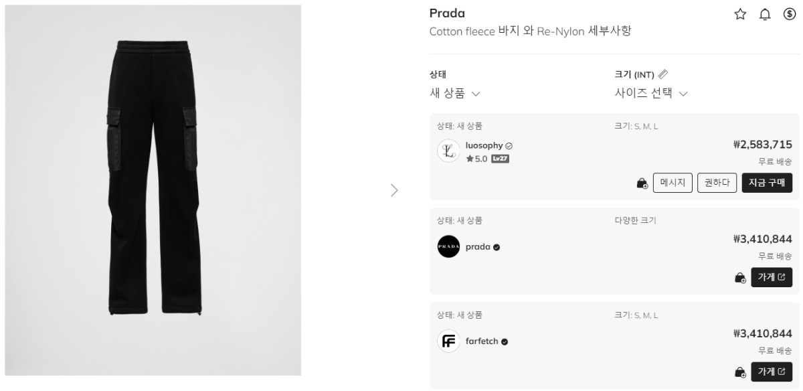Click the 지금 구매 buy button

tap(767, 183)
